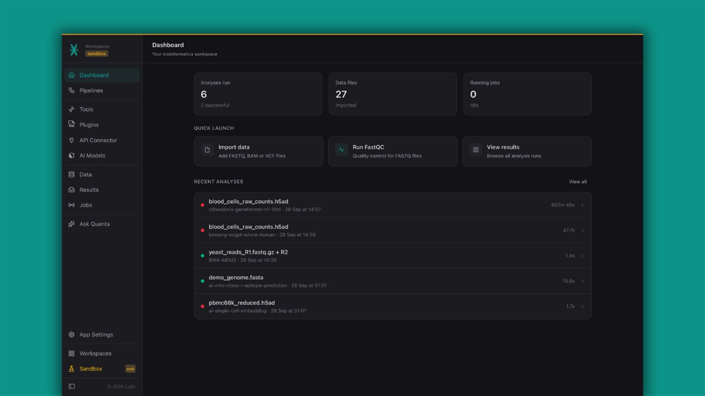Open the Import data quick launch card
Screen dimensions: 705x396
pyautogui.click(x=259, y=151)
